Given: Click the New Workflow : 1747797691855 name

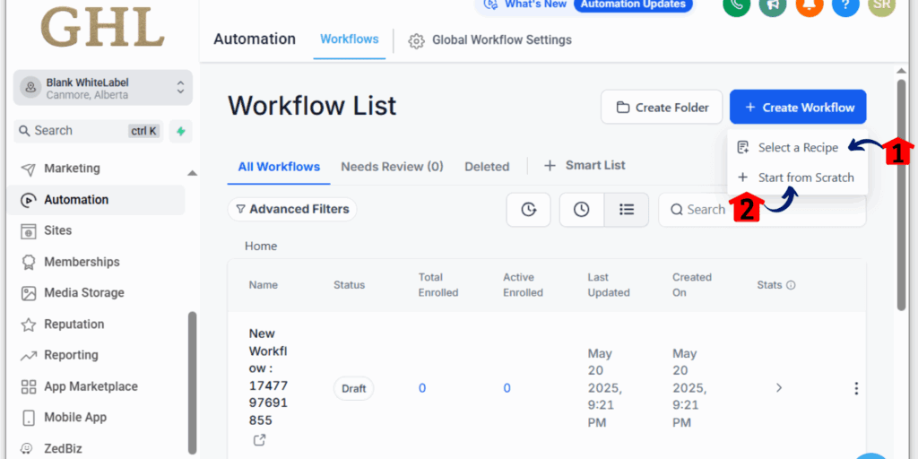Looking at the screenshot, I should (268, 377).
